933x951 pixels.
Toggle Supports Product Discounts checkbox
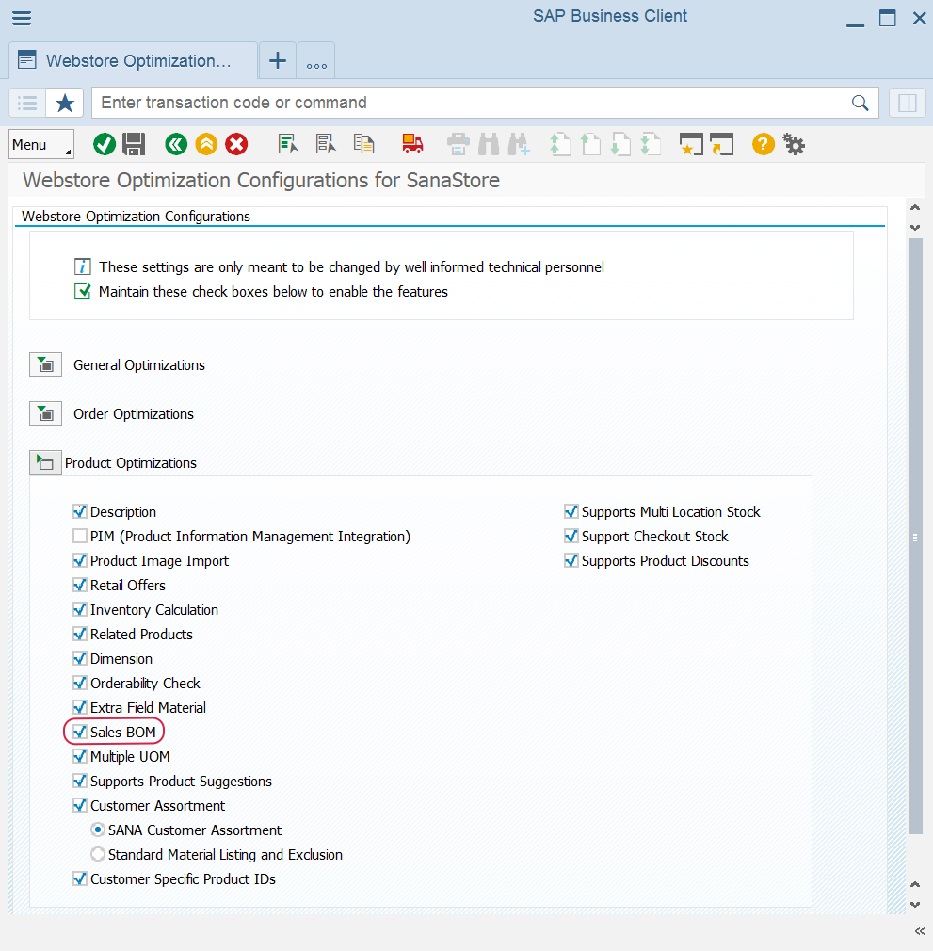coord(571,560)
